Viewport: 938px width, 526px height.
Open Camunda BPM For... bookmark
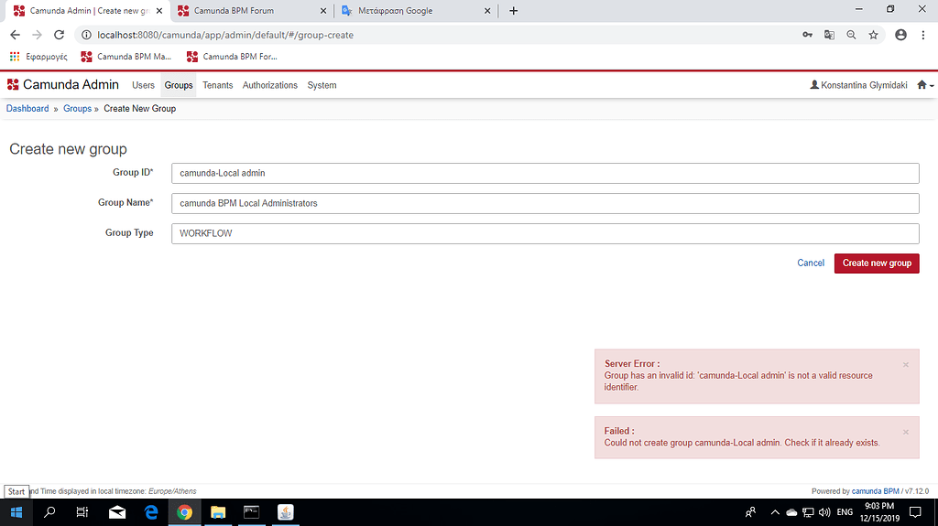pyautogui.click(x=232, y=56)
